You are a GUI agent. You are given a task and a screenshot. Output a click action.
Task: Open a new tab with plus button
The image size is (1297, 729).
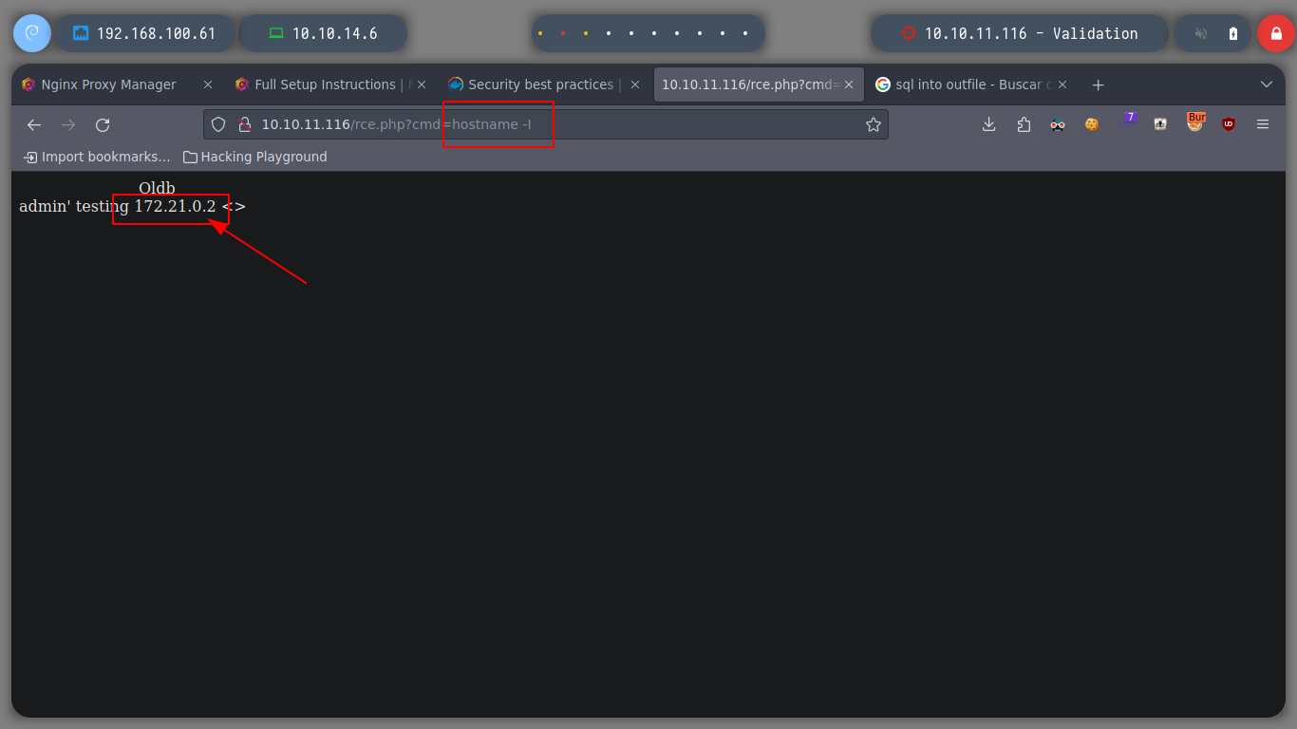1098,84
